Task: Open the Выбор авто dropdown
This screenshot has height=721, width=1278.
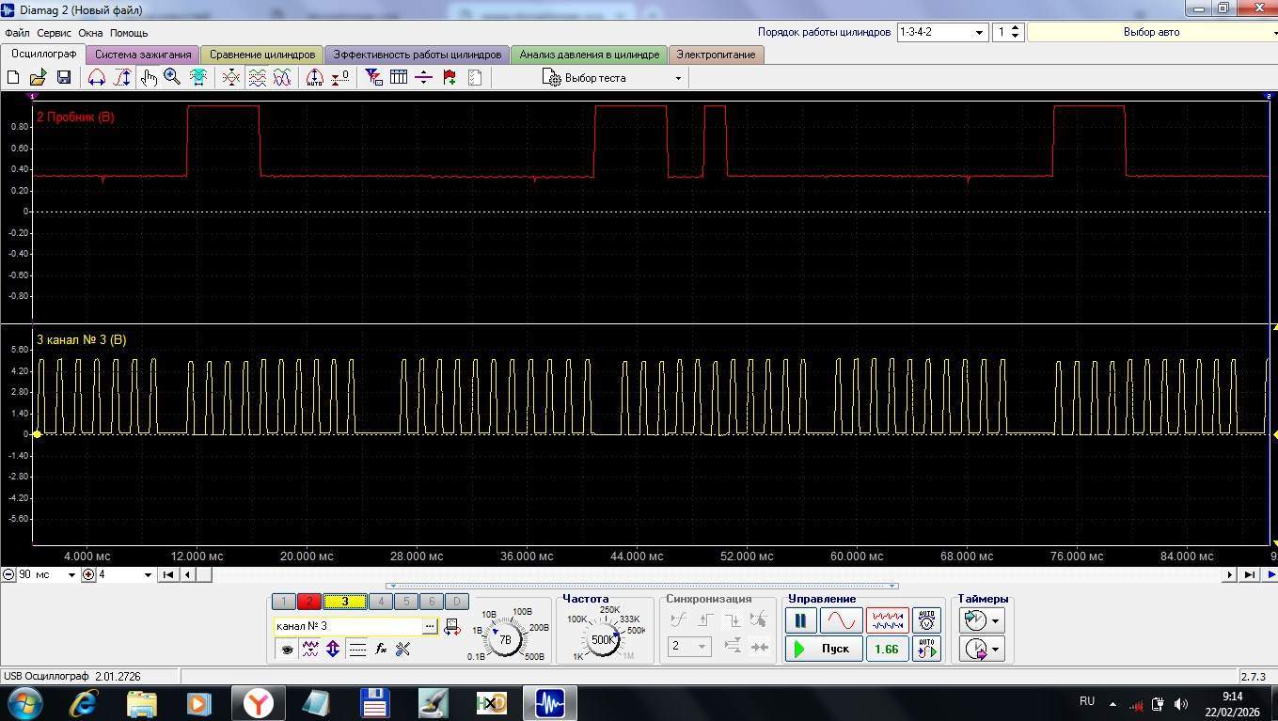Action: pyautogui.click(x=1152, y=33)
